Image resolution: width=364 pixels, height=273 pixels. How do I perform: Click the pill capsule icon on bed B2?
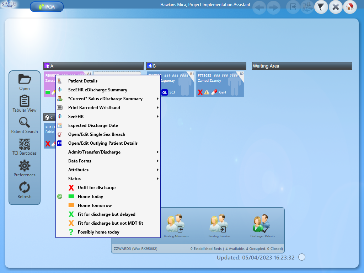pyautogui.click(x=214, y=92)
